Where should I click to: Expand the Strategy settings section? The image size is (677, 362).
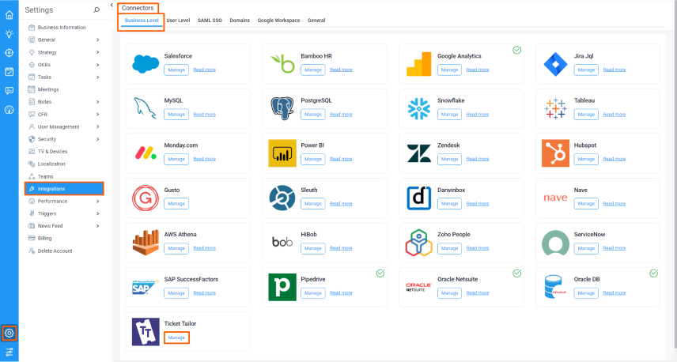pos(98,52)
